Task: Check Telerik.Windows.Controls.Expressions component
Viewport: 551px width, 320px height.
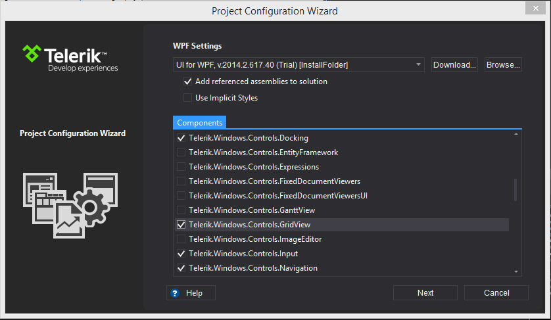Action: tap(181, 167)
